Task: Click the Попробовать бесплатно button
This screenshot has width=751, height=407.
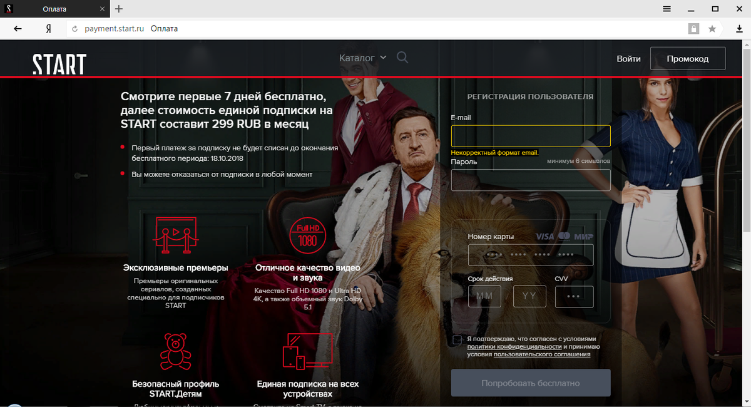Action: [530, 383]
